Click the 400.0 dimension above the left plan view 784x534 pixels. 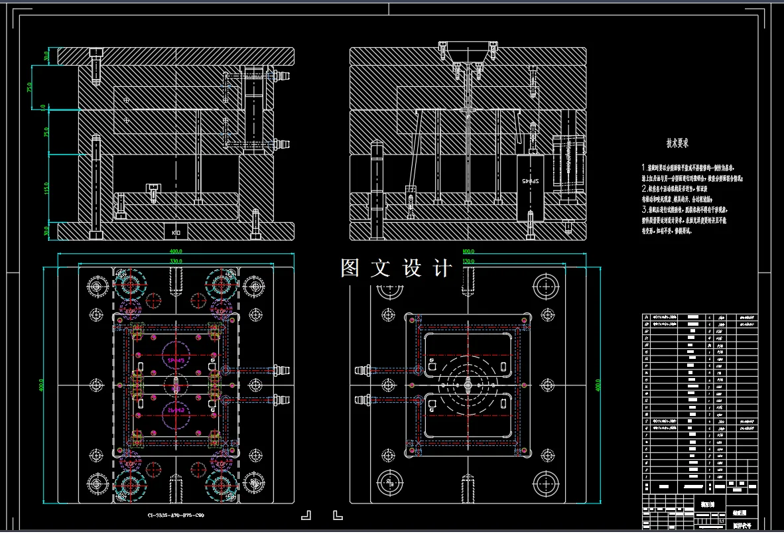click(176, 251)
